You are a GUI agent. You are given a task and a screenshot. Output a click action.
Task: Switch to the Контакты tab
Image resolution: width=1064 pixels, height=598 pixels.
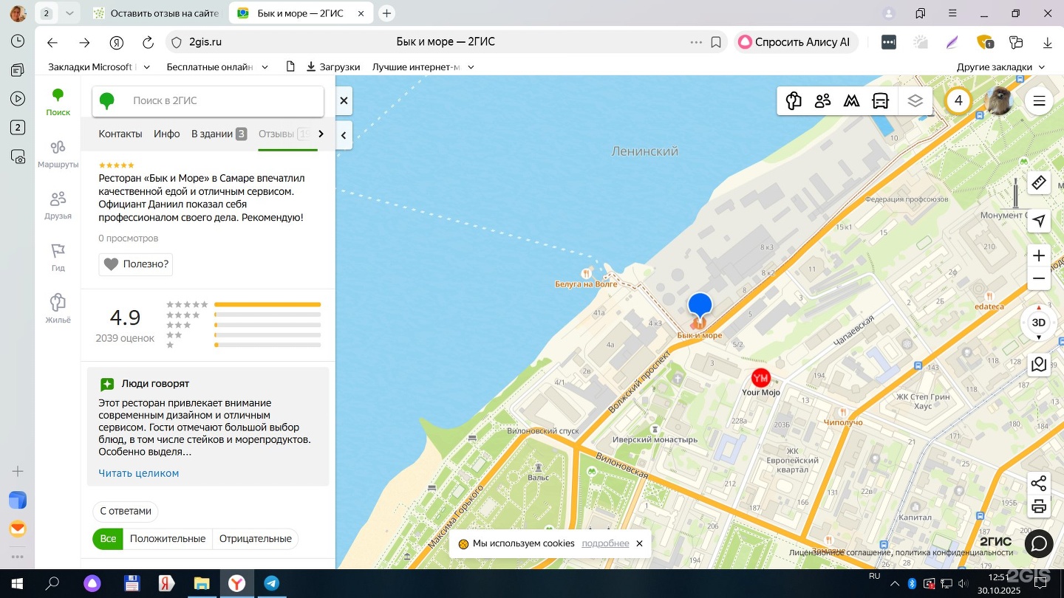[120, 134]
